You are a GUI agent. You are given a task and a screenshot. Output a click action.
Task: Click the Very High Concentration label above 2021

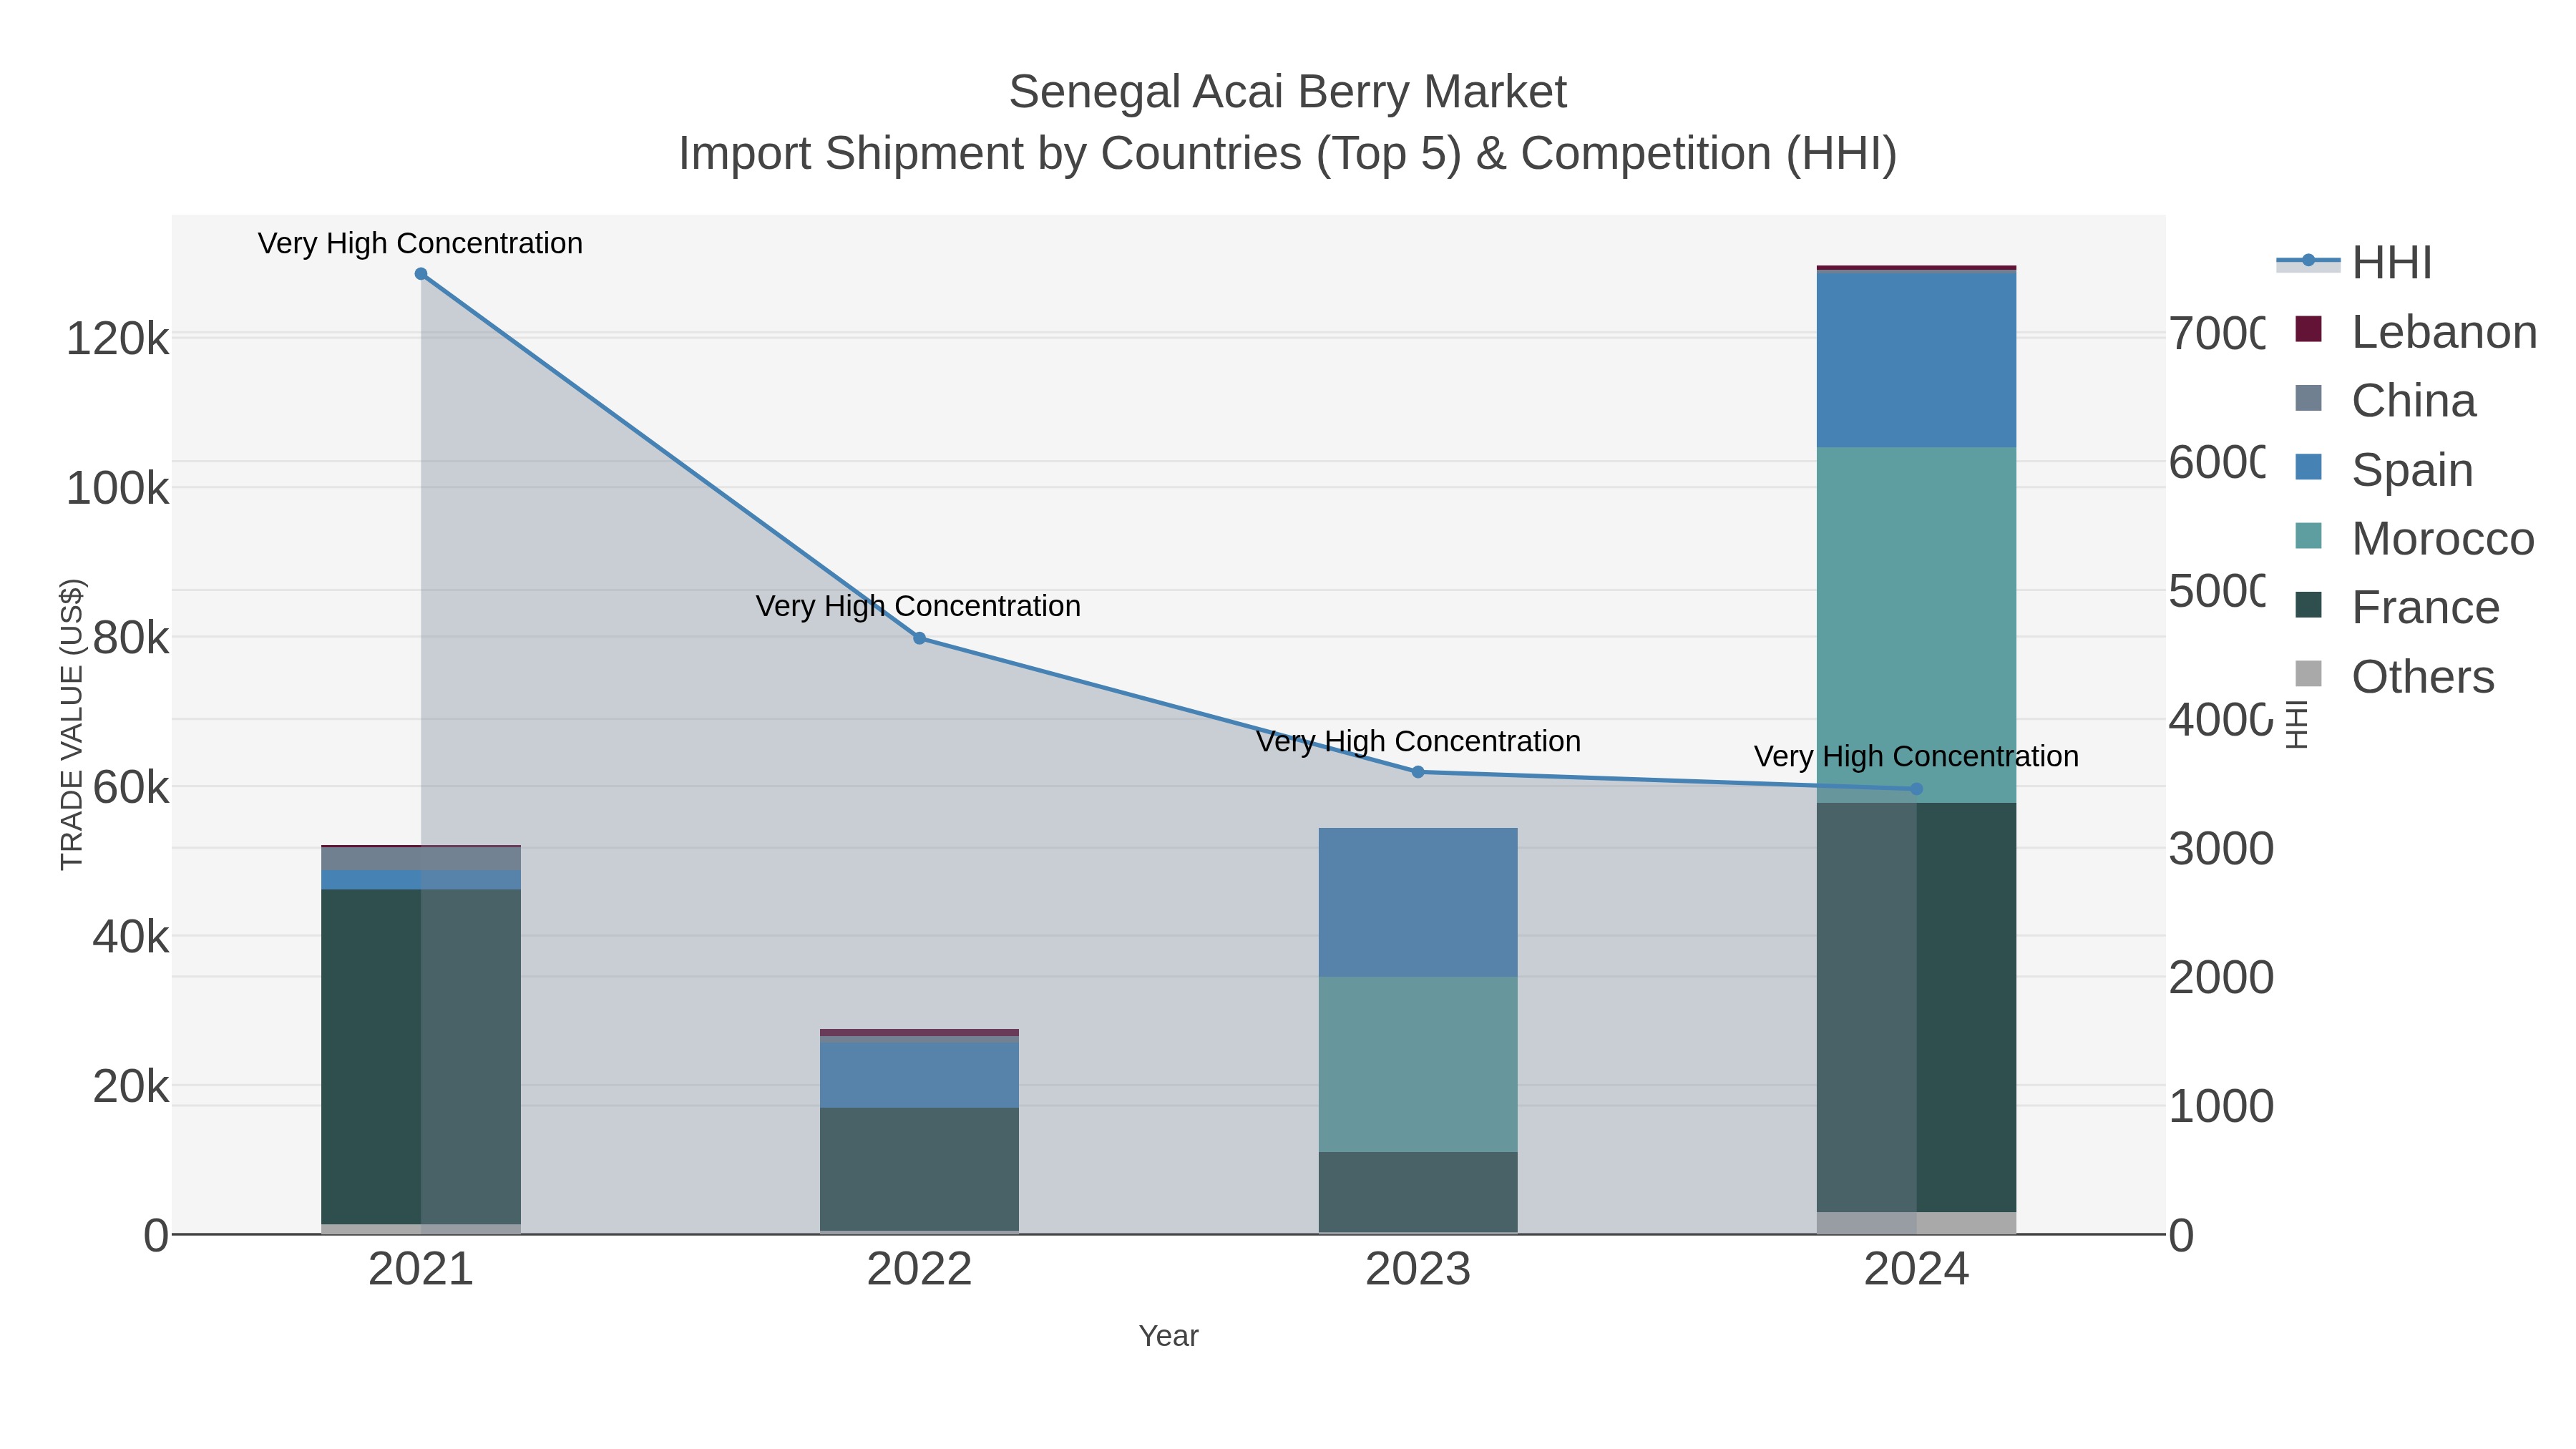[x=420, y=243]
